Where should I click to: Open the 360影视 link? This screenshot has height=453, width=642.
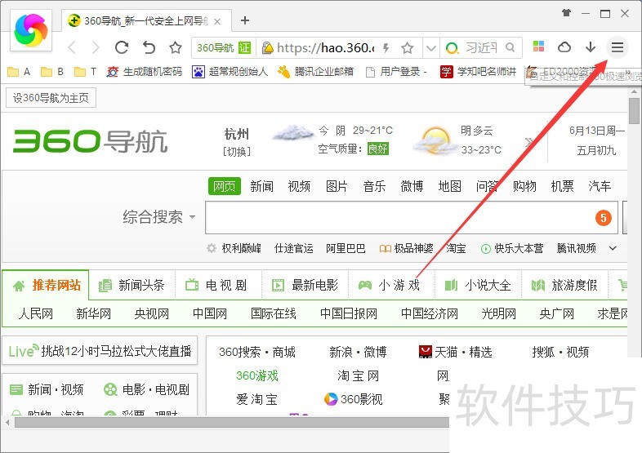pos(353,399)
